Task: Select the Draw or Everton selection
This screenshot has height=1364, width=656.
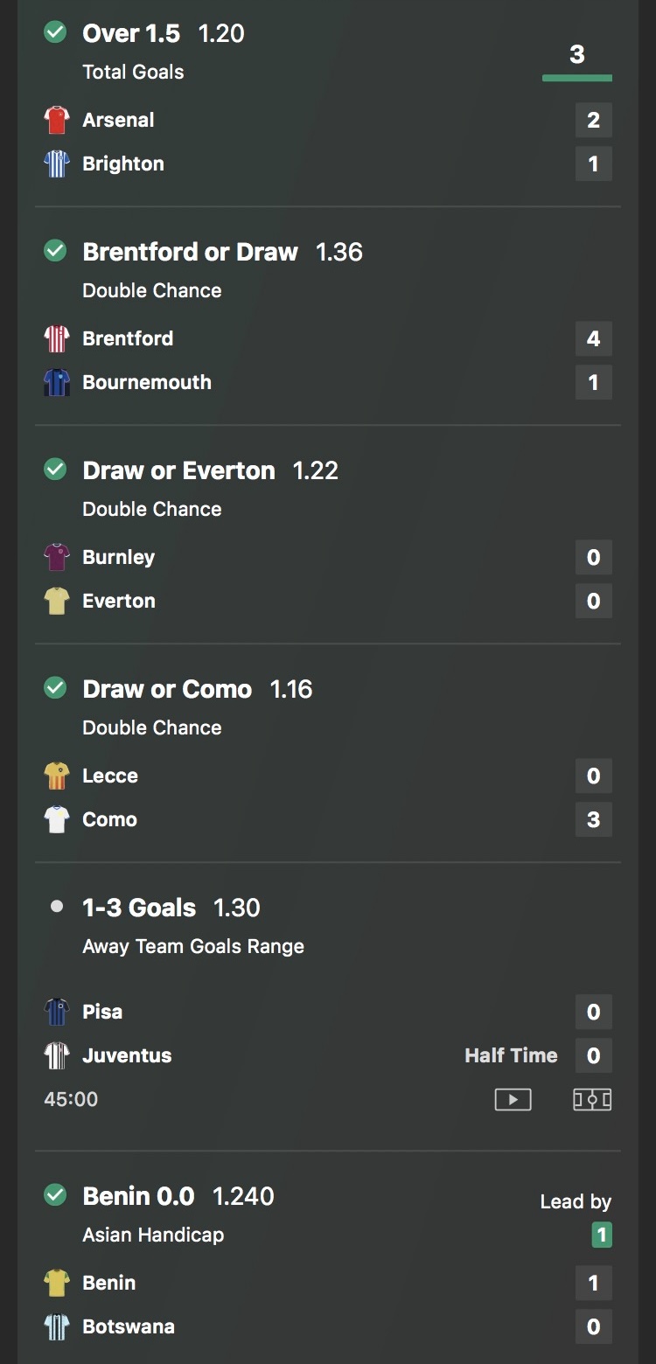Action: pos(178,470)
